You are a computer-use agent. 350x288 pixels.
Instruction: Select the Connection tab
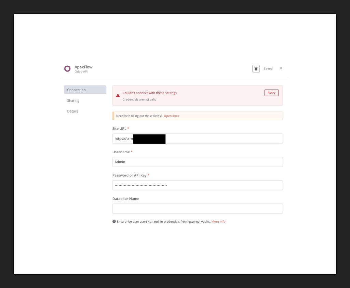pyautogui.click(x=76, y=90)
